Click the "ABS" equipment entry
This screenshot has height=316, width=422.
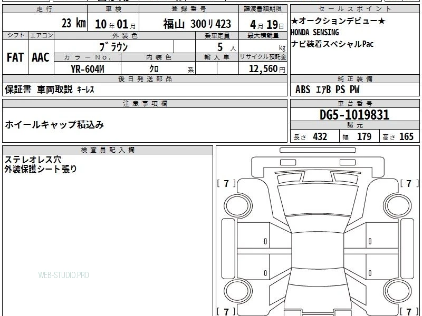coord(303,90)
